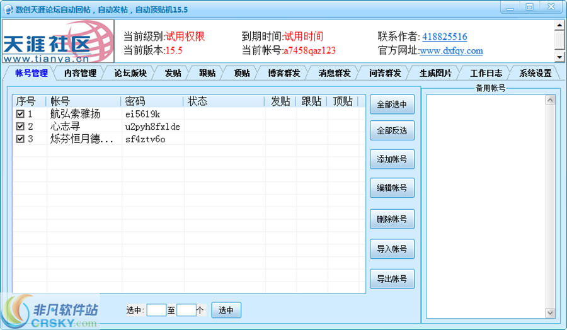Click the app icon in title bar
This screenshot has width=567, height=330.
click(8, 9)
